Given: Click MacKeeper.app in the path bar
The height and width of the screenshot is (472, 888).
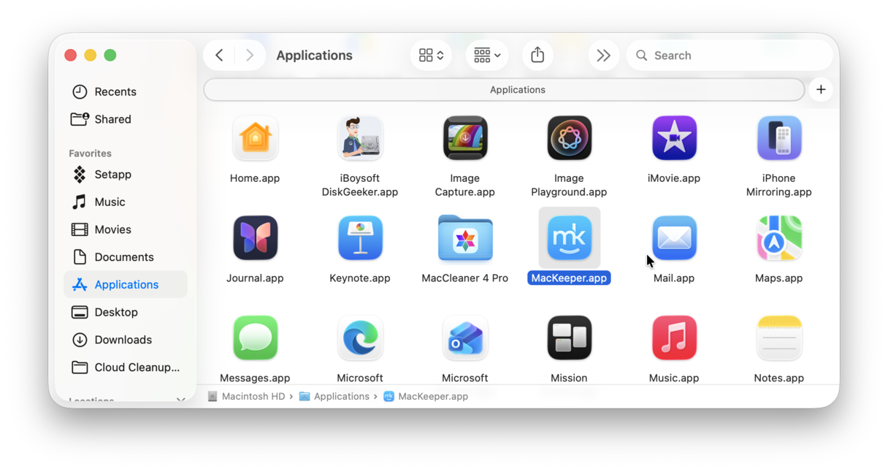Looking at the screenshot, I should 426,396.
